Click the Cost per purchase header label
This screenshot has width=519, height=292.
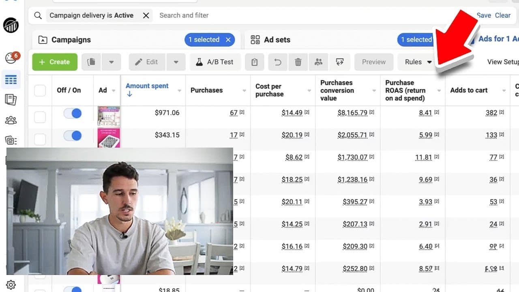(x=269, y=90)
